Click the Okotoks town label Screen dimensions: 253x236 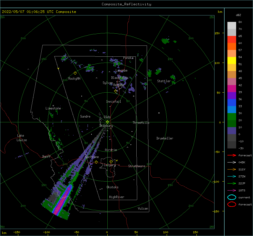tap(112, 187)
